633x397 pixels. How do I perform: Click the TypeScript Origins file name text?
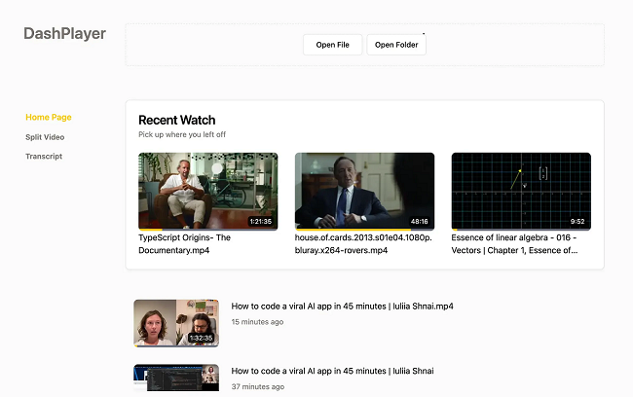(184, 243)
